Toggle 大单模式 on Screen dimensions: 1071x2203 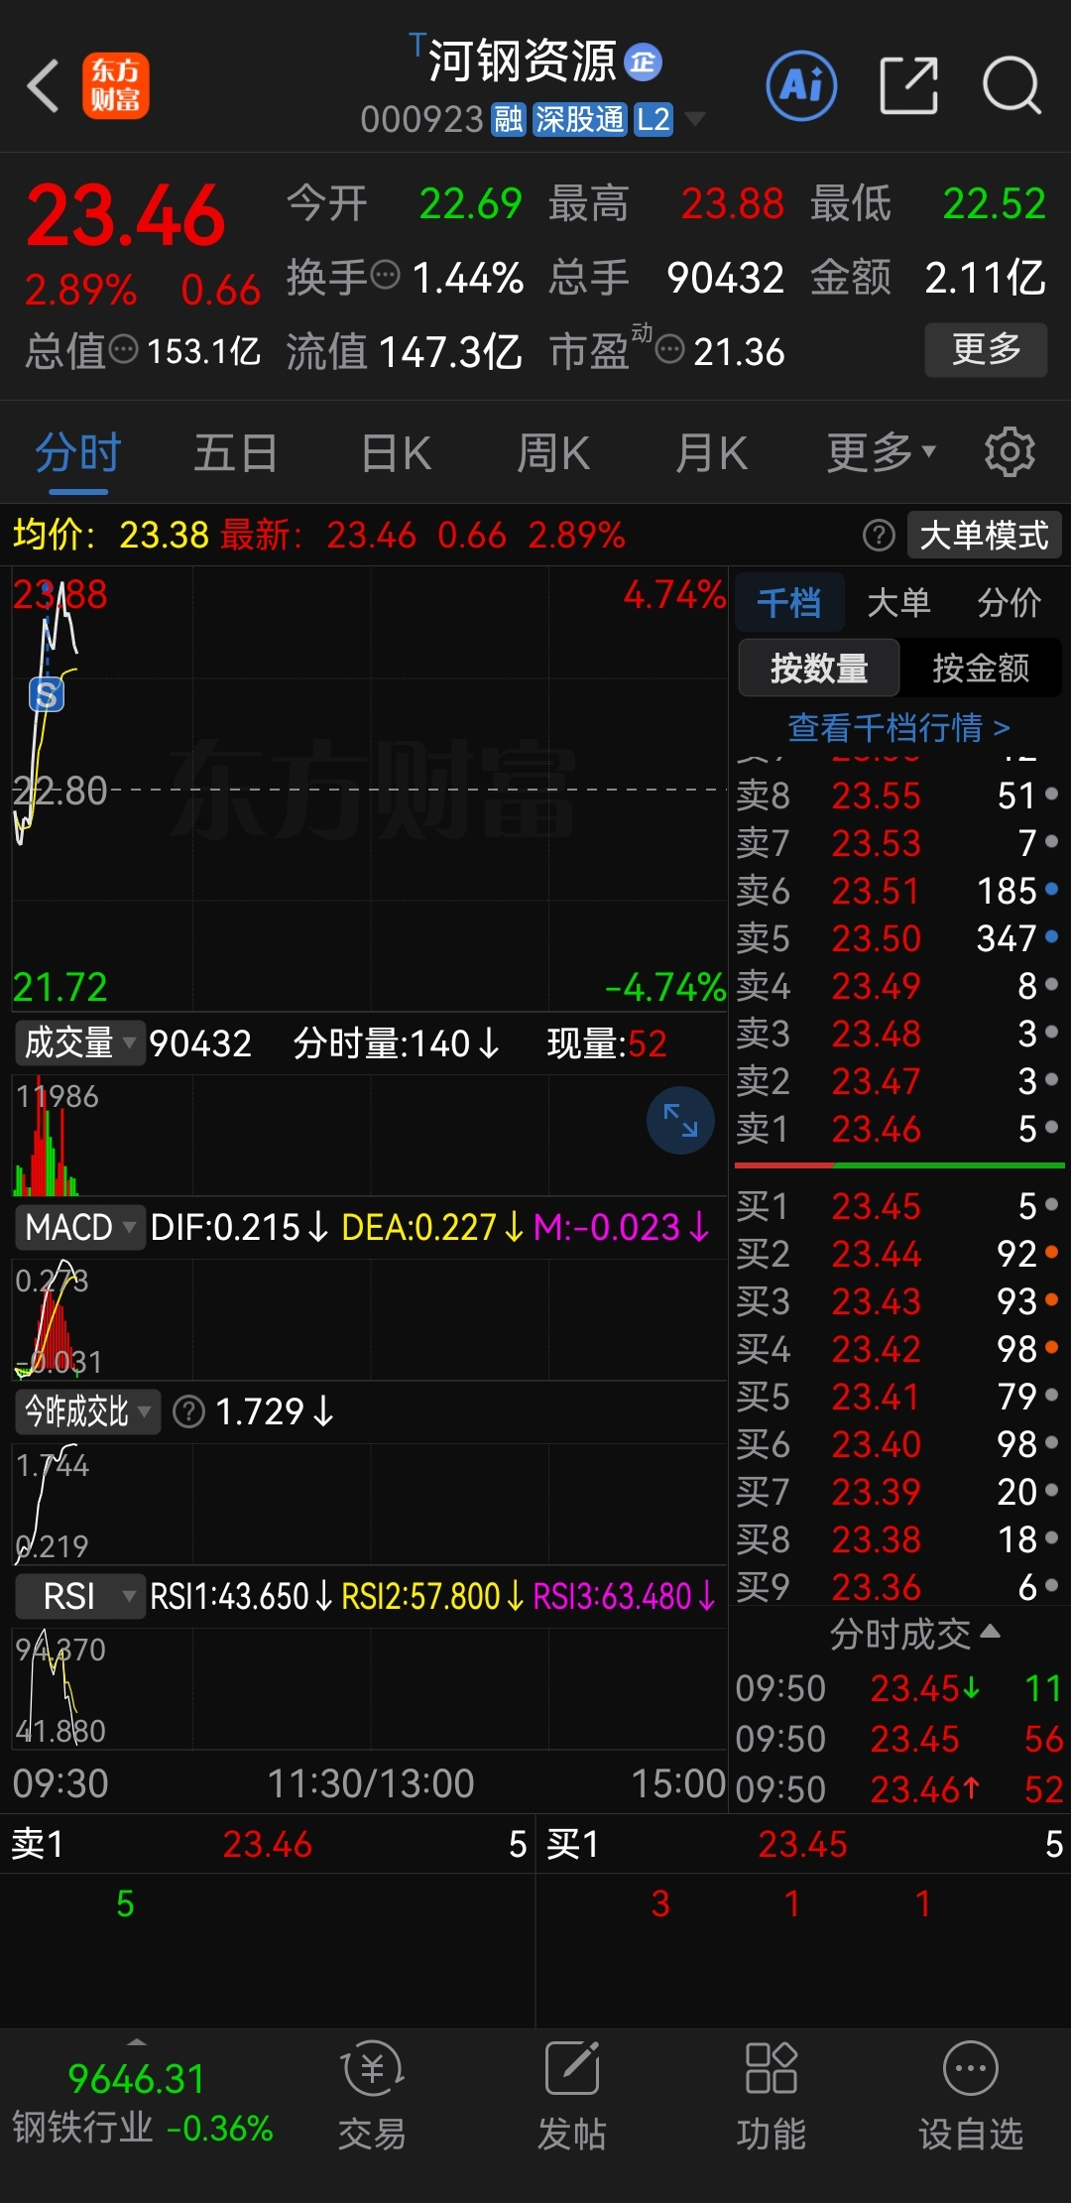pyautogui.click(x=984, y=536)
